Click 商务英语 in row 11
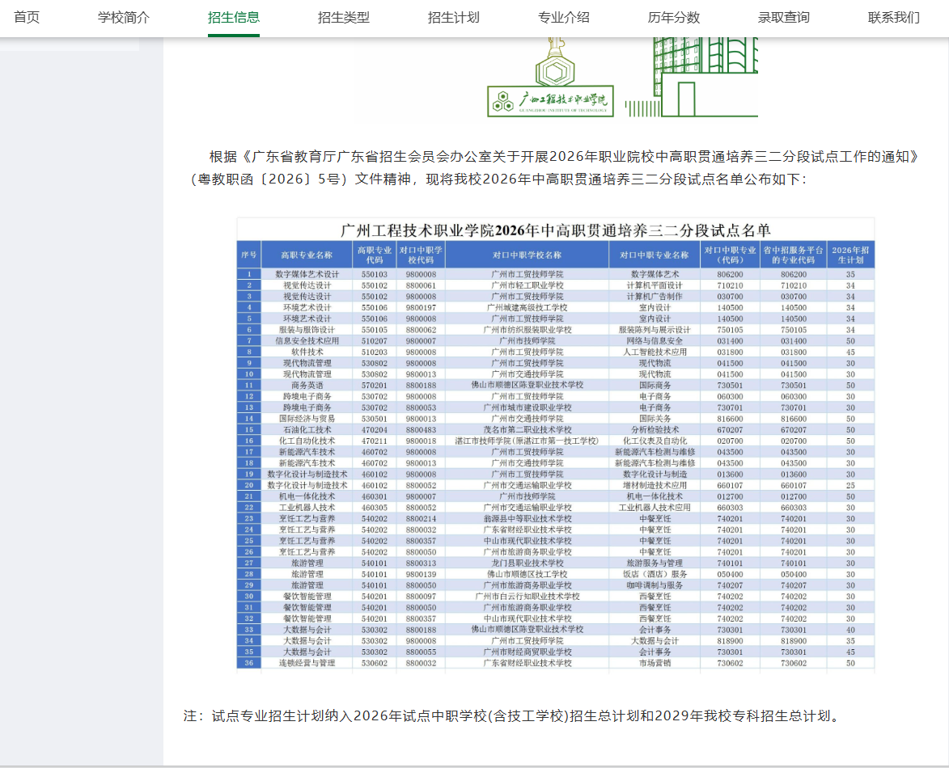The image size is (949, 768). pos(307,385)
